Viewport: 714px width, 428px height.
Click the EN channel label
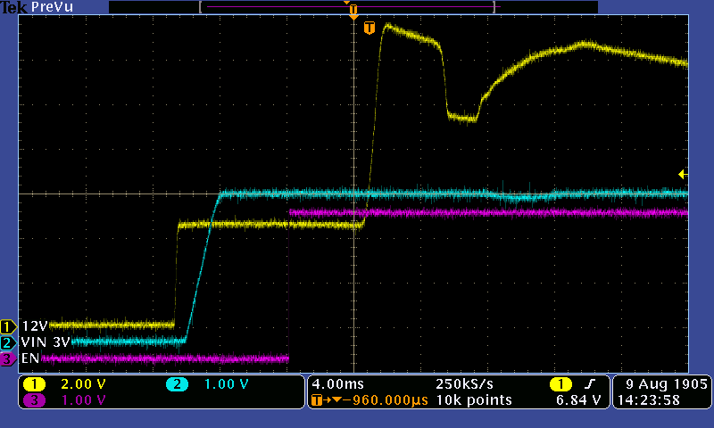30,358
